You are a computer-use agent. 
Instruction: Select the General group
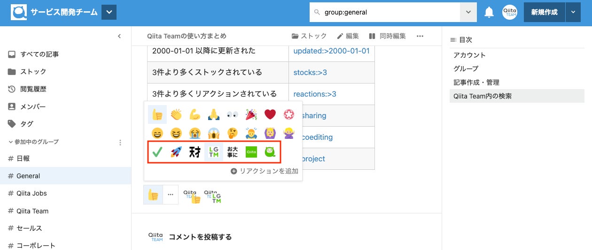(x=65, y=176)
